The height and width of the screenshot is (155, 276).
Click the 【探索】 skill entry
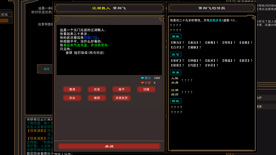coord(177,65)
